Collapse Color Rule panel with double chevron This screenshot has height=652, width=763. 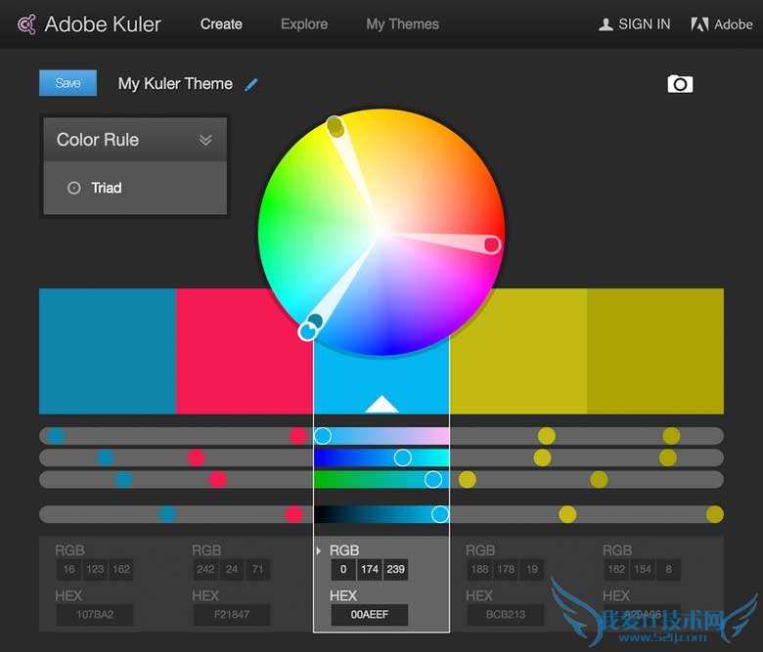205,140
